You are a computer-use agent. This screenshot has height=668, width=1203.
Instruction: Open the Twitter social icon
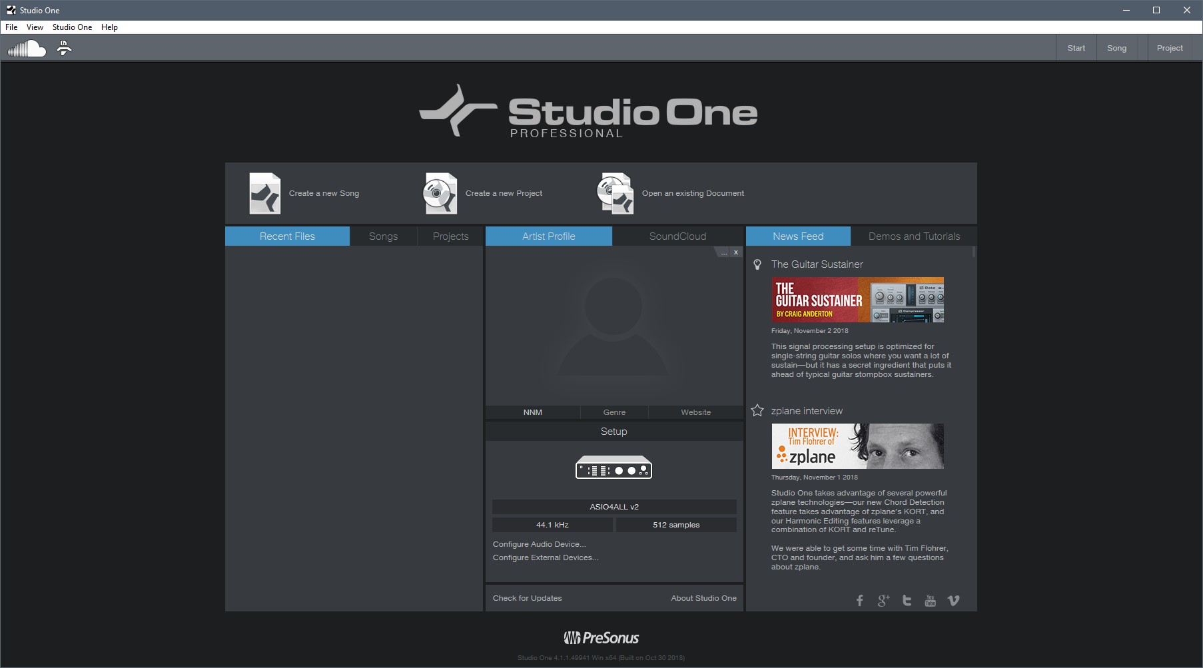[x=907, y=601]
